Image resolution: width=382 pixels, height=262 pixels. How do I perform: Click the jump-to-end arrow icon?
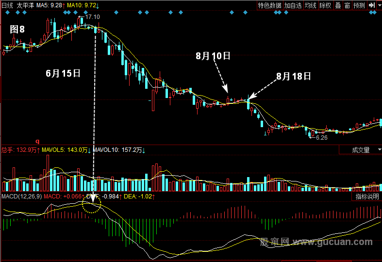tap(371, 5)
